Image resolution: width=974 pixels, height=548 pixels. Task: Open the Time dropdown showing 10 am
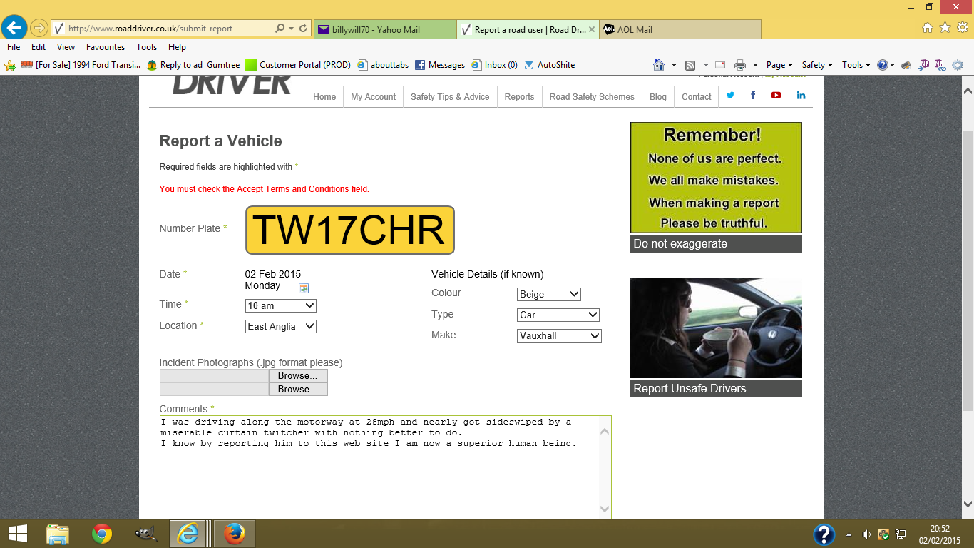tap(280, 305)
